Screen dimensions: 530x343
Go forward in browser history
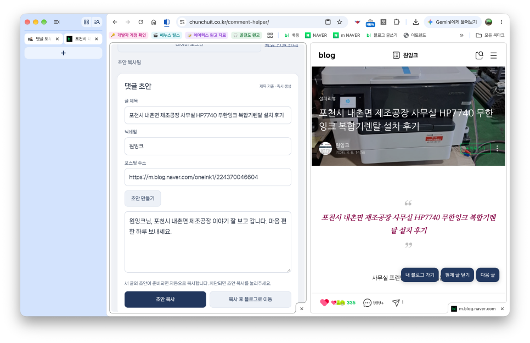128,22
